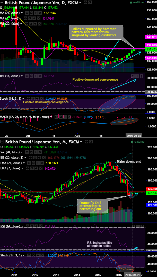Open dropdown arrow for EMA (7, close)
Viewport: 157px width, 277px height.
pos(22,169)
